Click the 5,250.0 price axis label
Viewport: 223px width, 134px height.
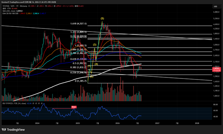(216, 18)
